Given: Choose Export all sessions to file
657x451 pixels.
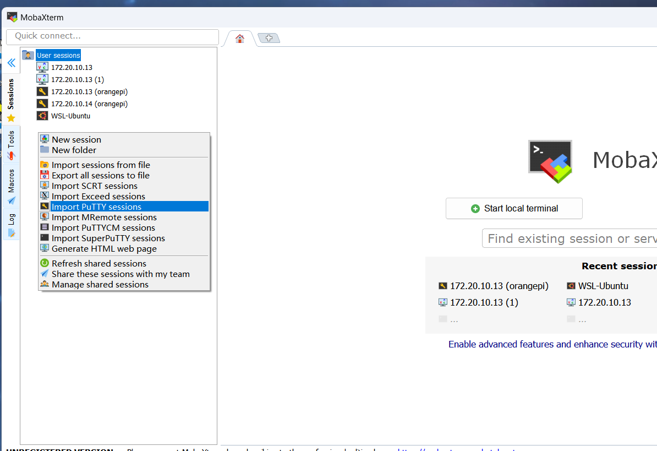Looking at the screenshot, I should (x=124, y=176).
